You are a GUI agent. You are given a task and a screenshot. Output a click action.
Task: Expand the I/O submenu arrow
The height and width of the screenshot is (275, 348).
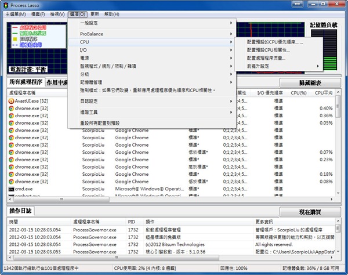coord(231,50)
